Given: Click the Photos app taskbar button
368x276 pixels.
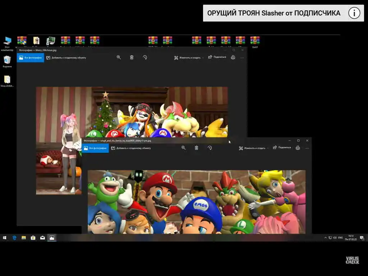Looking at the screenshot, I should pyautogui.click(x=52, y=238).
